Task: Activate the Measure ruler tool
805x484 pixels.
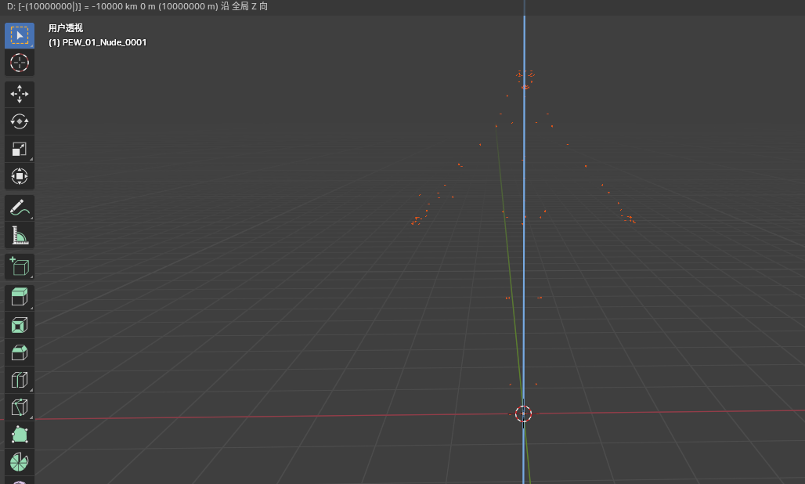Action: [x=20, y=235]
